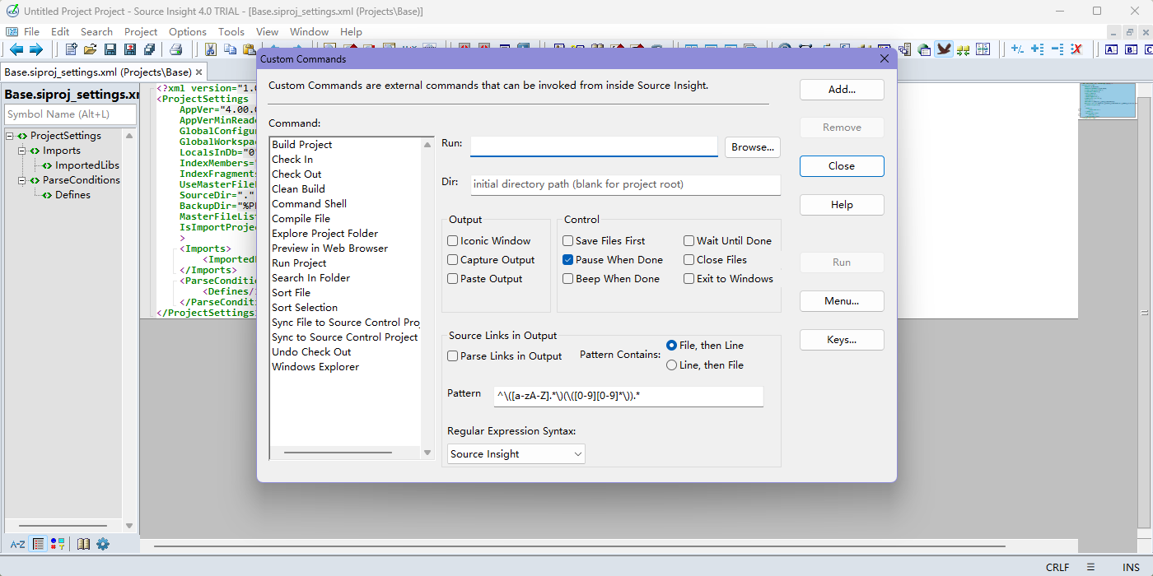The image size is (1153, 576).
Task: Collapse the ProjectSettings tree node
Action: tap(10, 136)
